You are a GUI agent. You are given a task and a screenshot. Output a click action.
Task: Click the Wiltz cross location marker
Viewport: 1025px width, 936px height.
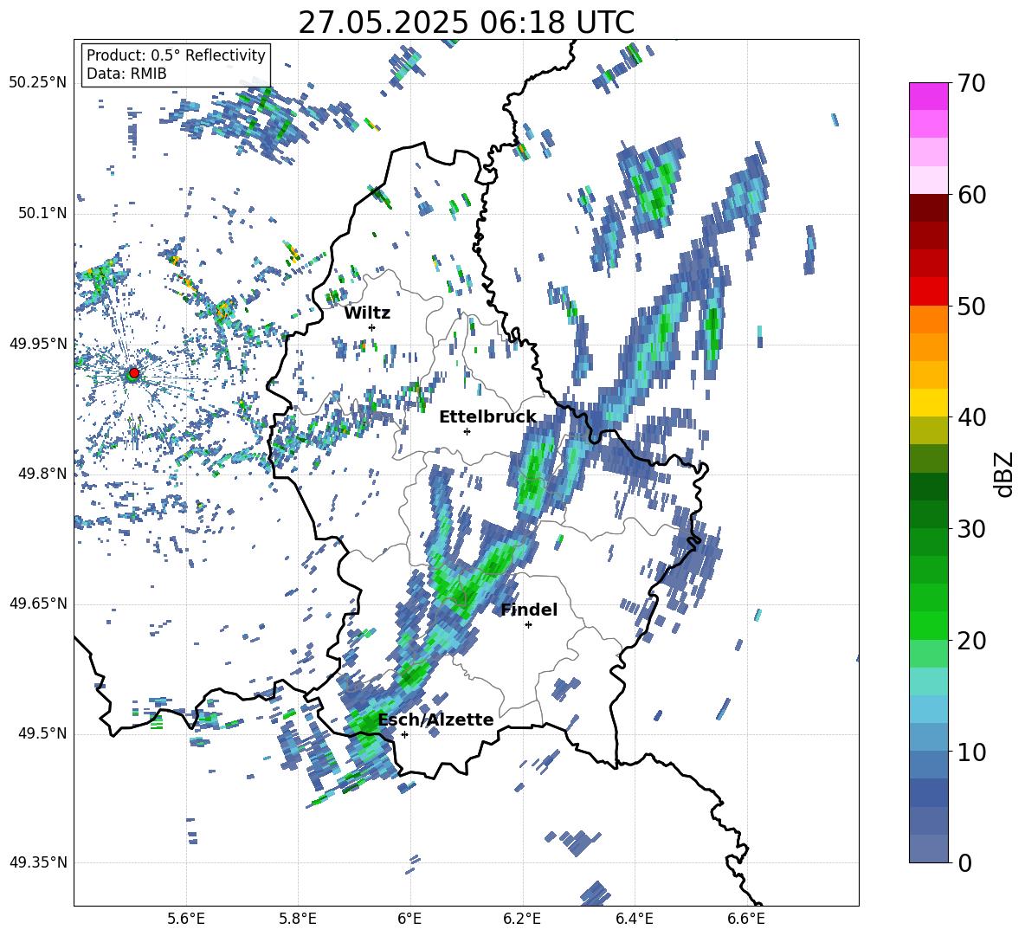pyautogui.click(x=372, y=327)
